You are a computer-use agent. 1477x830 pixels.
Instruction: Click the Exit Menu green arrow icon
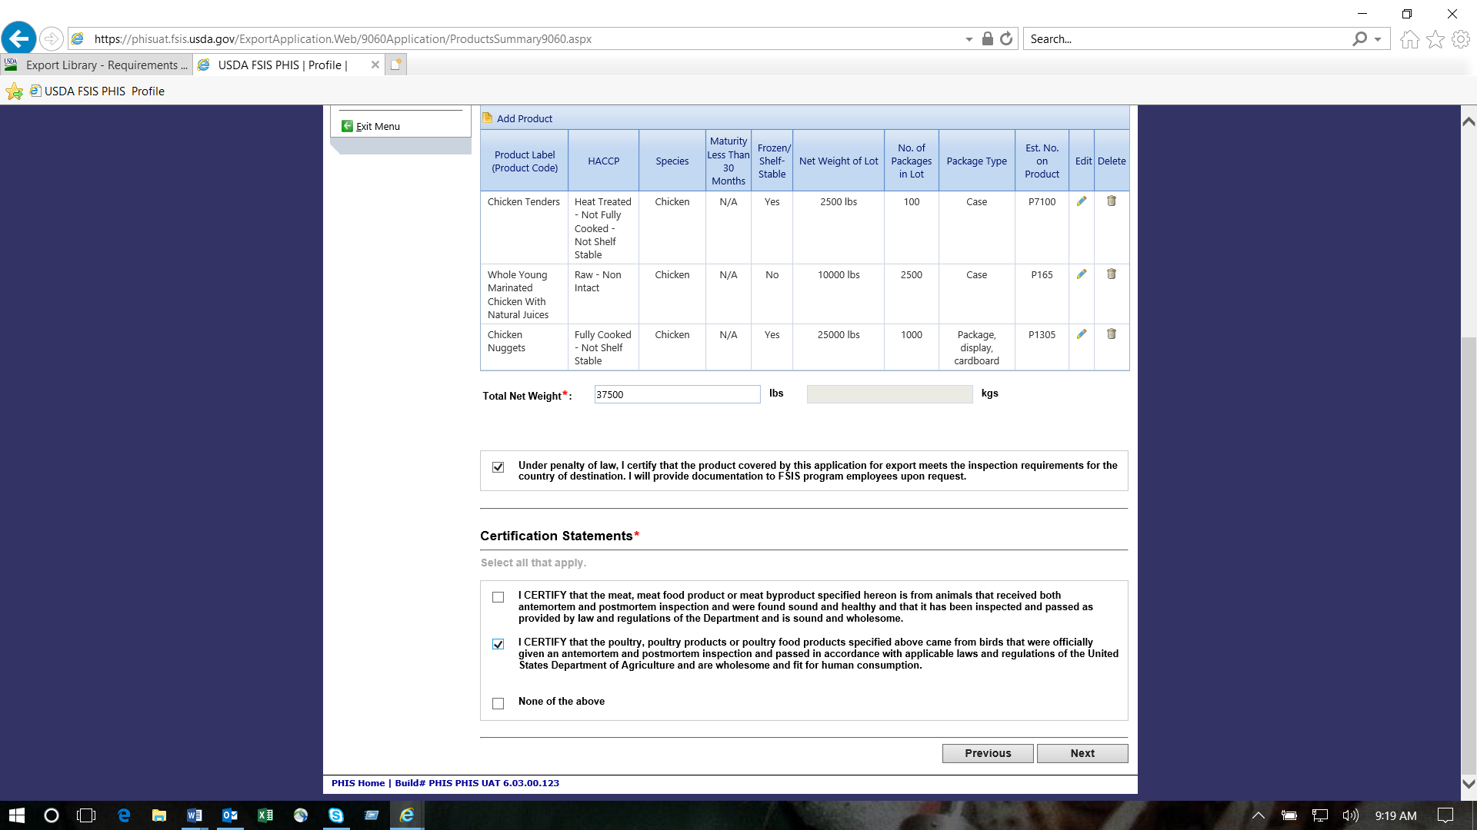[348, 126]
